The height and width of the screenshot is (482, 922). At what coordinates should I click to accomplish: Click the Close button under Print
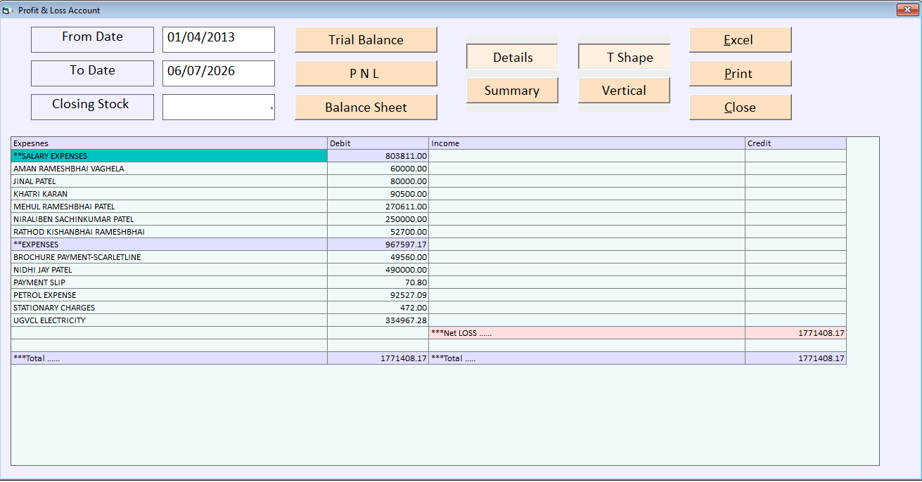740,108
